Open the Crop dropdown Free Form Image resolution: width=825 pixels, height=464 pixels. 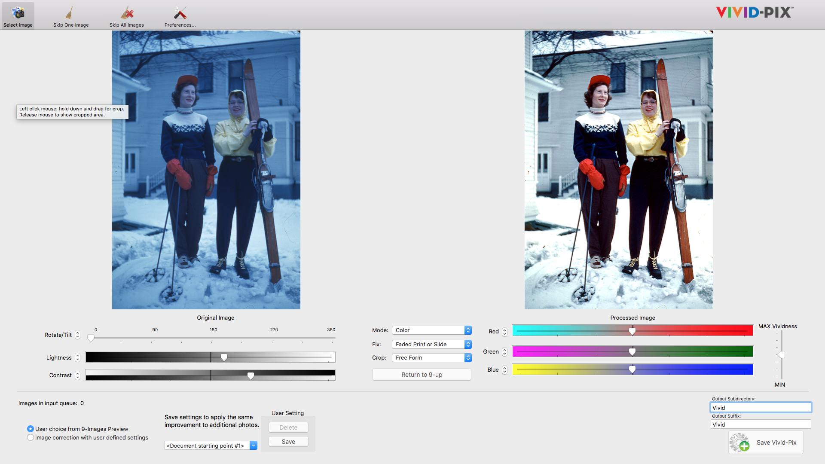[432, 357]
